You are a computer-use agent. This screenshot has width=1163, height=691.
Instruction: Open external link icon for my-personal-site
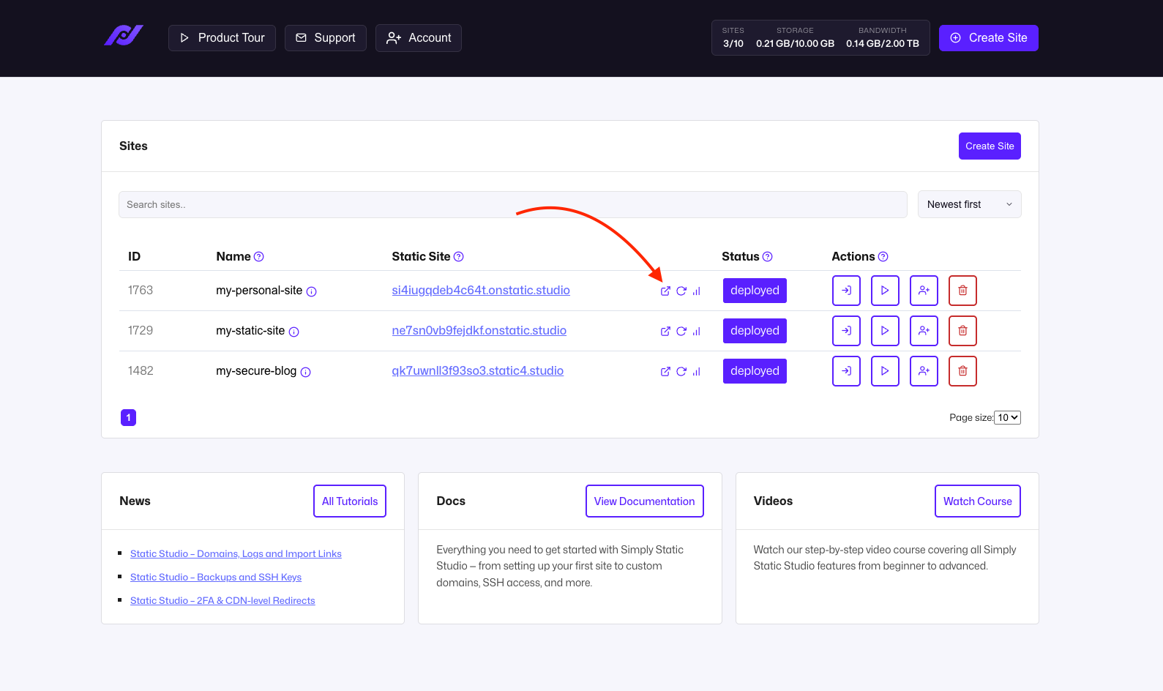665,291
